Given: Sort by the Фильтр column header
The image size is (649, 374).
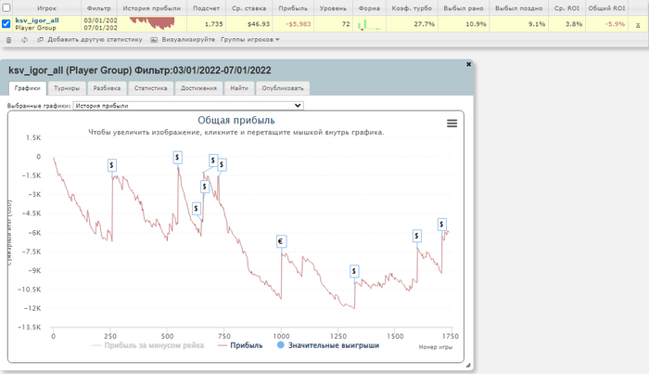Looking at the screenshot, I should point(99,7).
